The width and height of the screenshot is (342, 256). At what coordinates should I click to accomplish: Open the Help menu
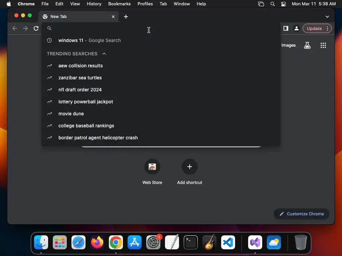coord(201,4)
